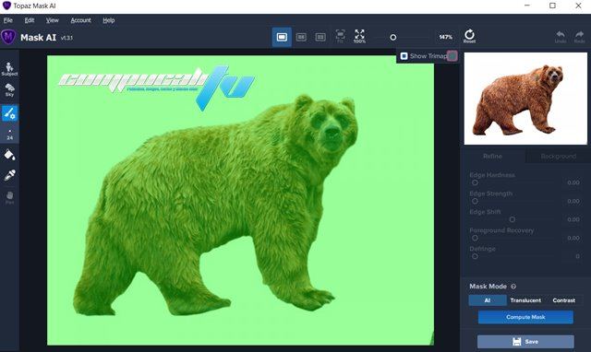Switch to the Refine tab
Screen dimensions: 591x352
[492, 156]
